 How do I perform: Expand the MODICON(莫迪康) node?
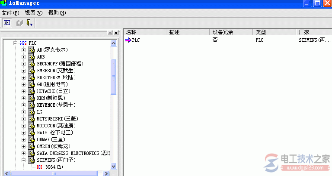(23, 126)
